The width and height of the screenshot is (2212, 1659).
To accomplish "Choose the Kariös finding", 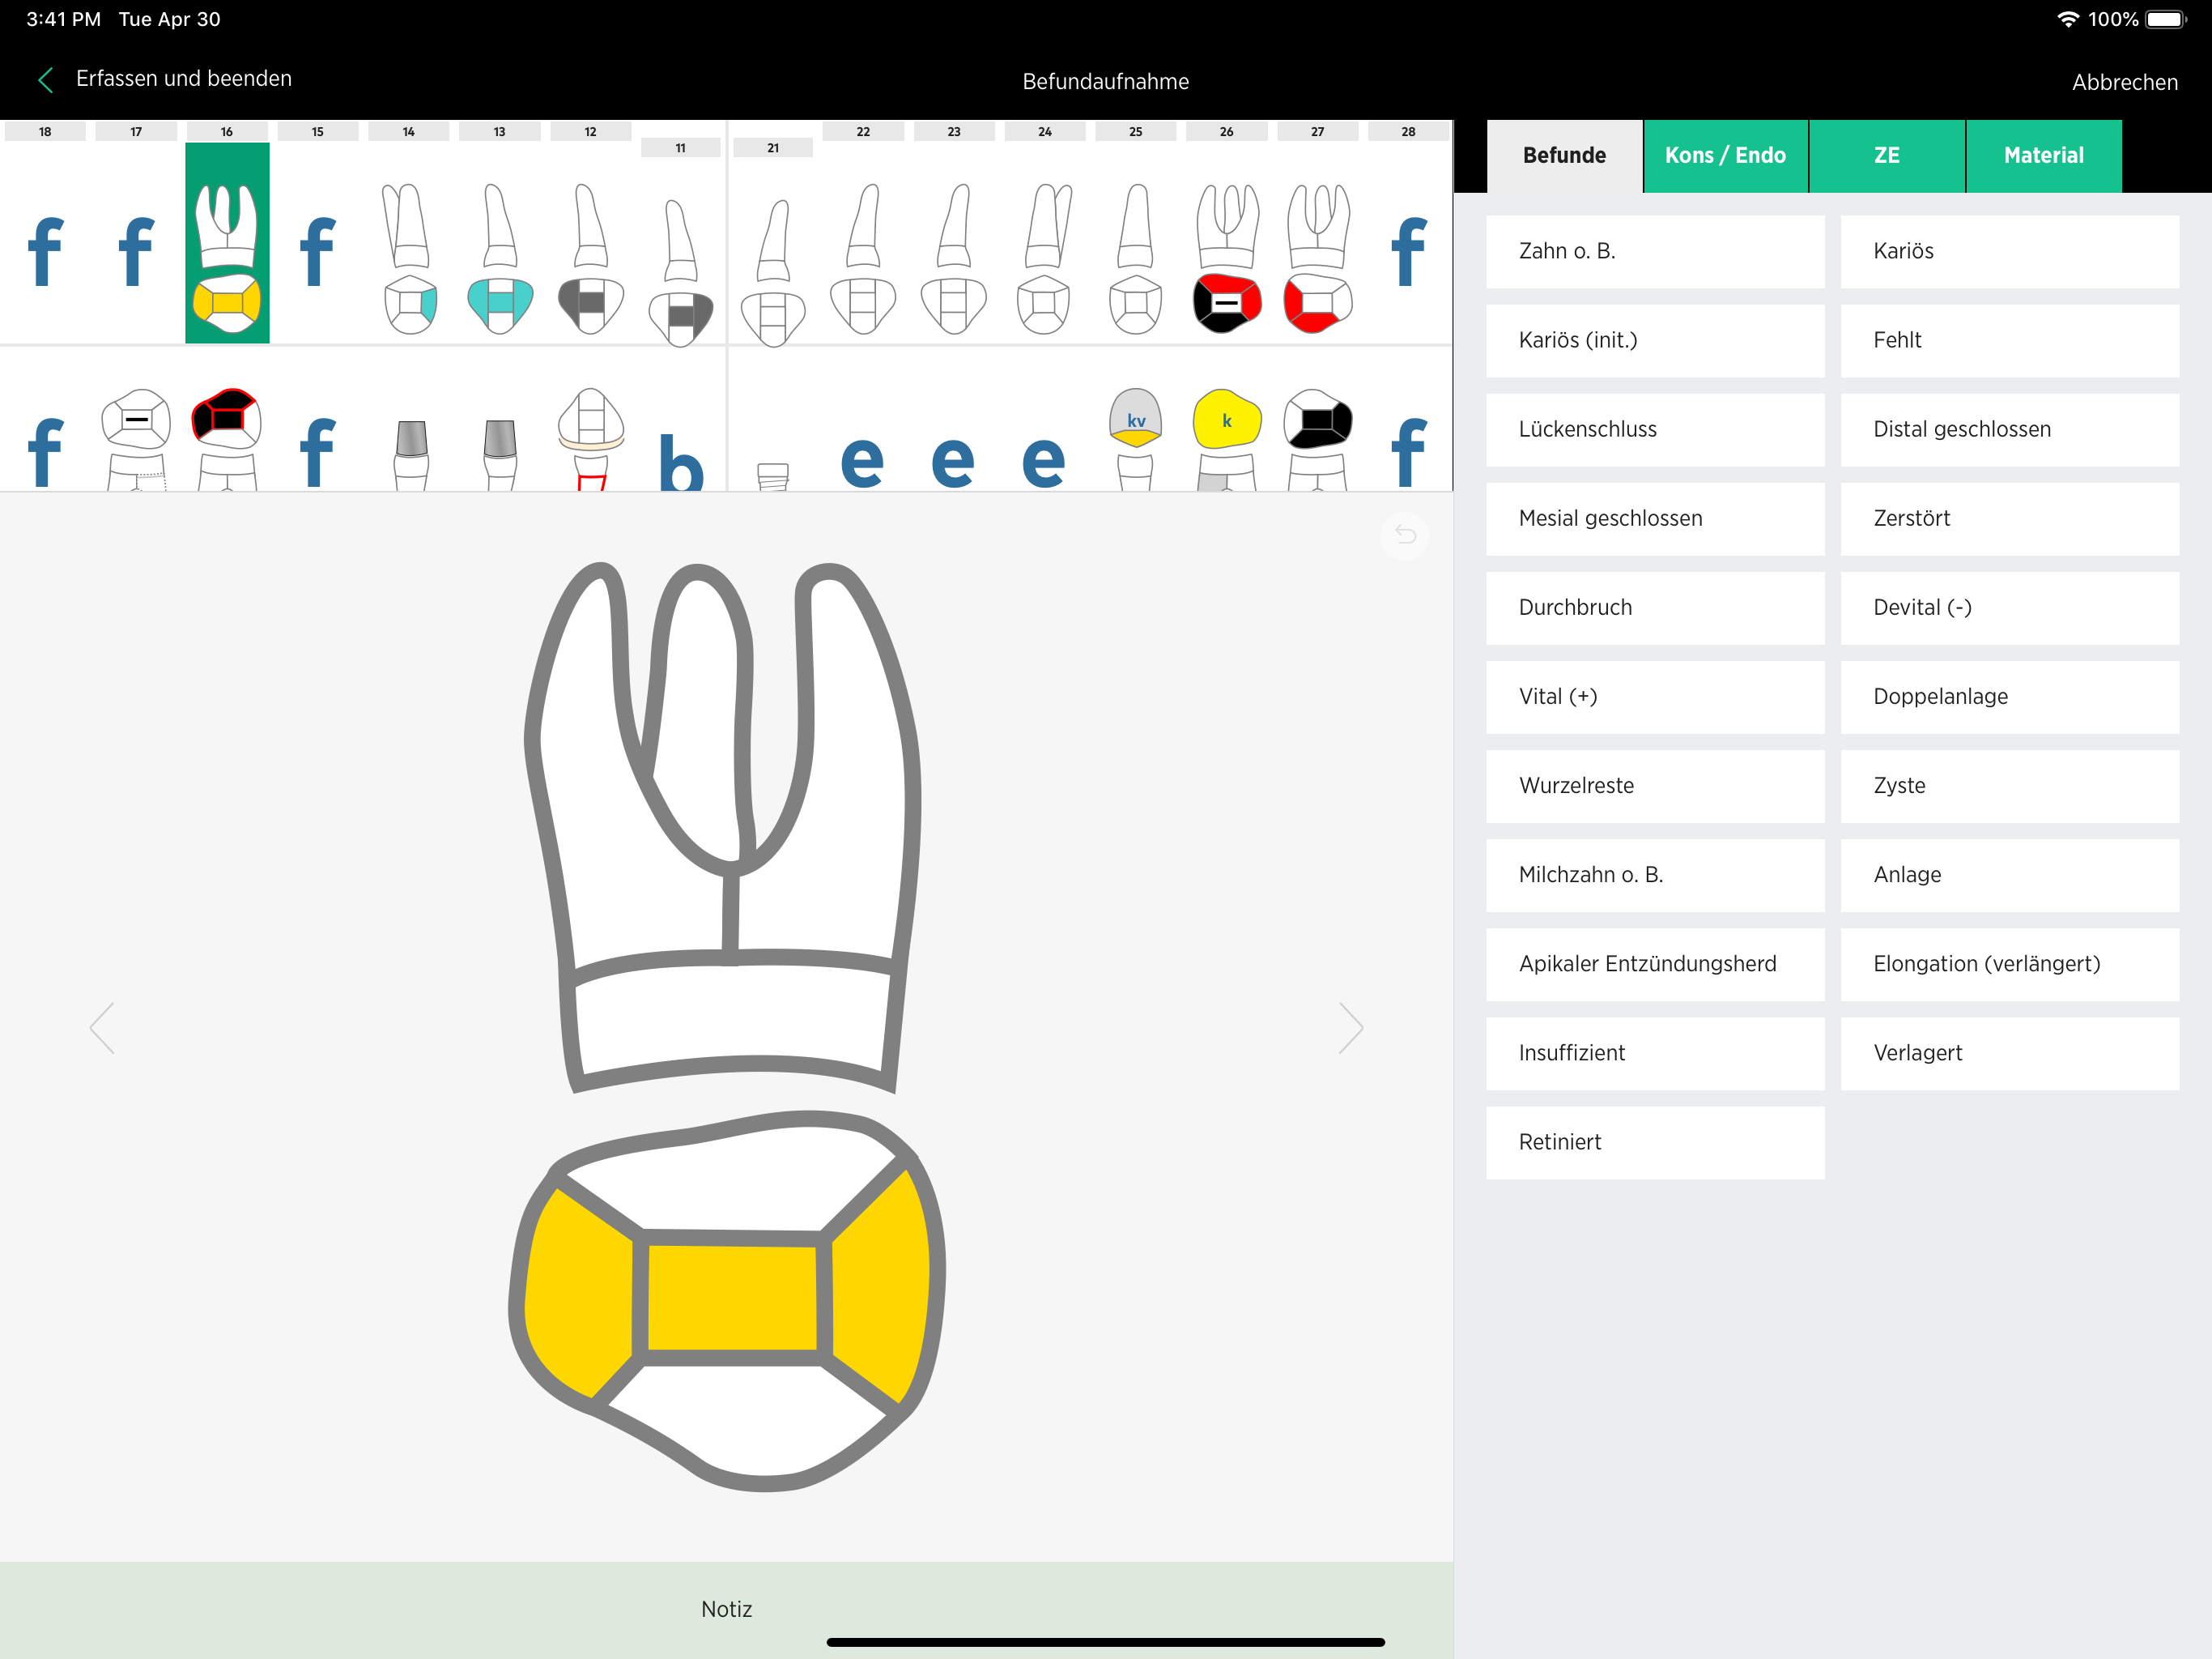I will tap(2010, 252).
